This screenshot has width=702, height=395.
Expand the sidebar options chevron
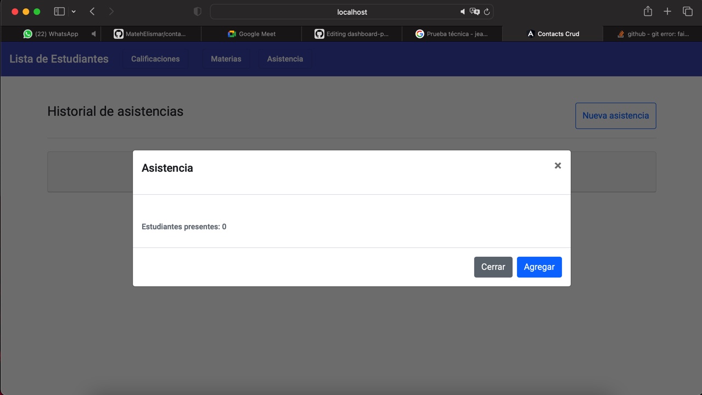click(74, 11)
